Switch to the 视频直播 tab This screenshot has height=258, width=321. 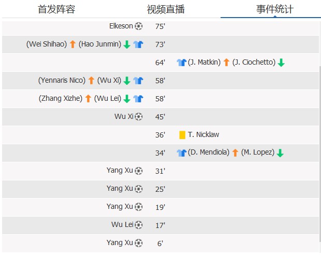(166, 9)
